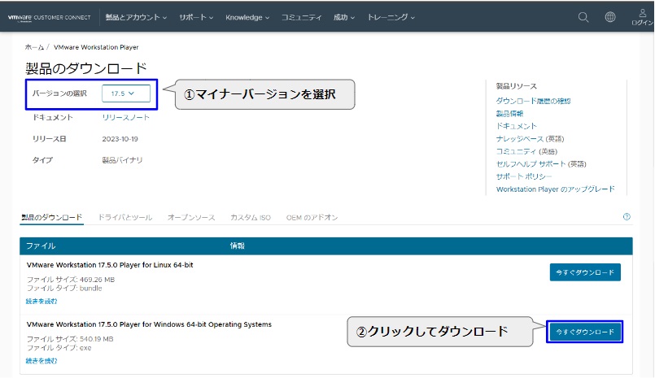Switch to the オープンソース tab
The width and height of the screenshot is (655, 378).
[191, 217]
